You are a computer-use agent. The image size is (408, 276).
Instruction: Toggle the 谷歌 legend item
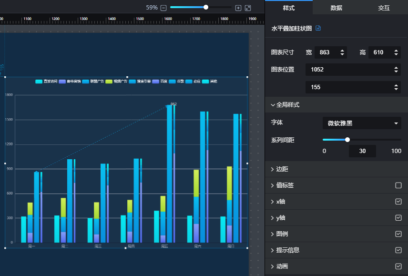point(176,82)
